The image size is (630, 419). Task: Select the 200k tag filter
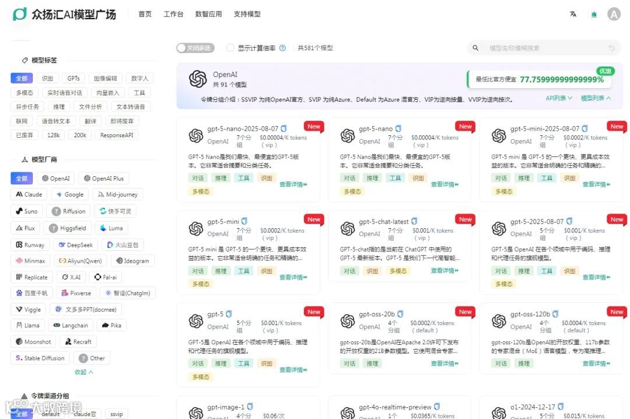tap(80, 135)
